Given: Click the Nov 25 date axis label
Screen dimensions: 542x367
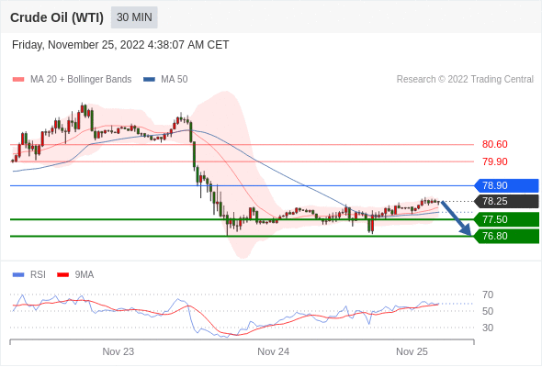Looking at the screenshot, I should click(412, 351).
